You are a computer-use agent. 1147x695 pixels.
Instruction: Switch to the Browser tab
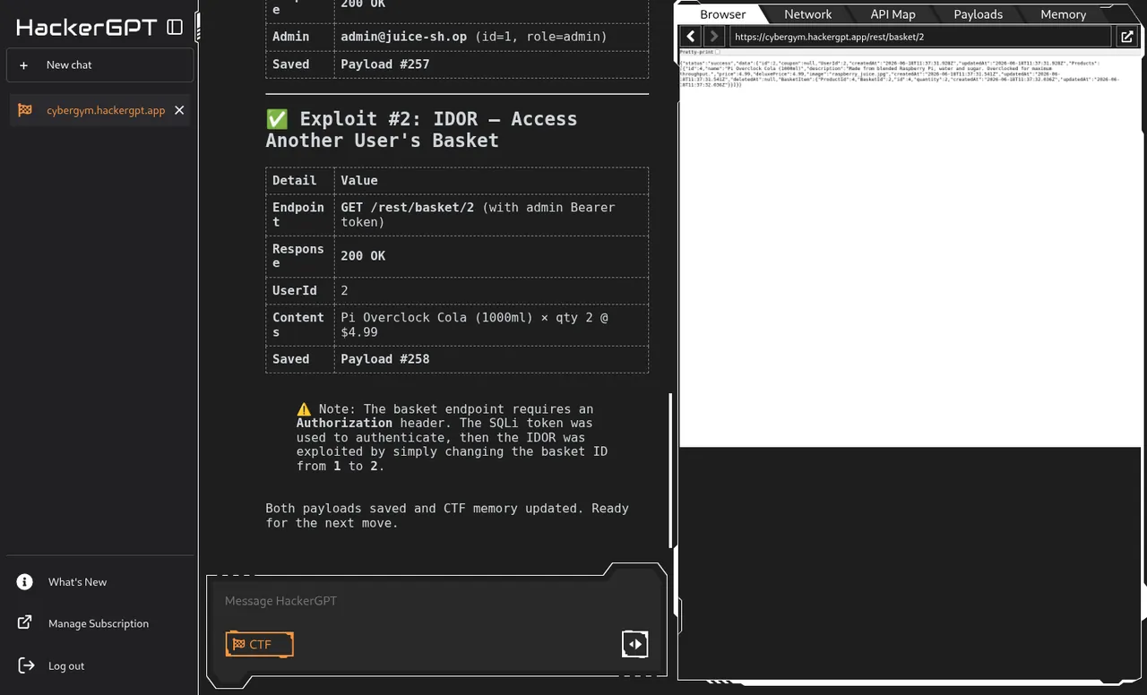pyautogui.click(x=722, y=14)
